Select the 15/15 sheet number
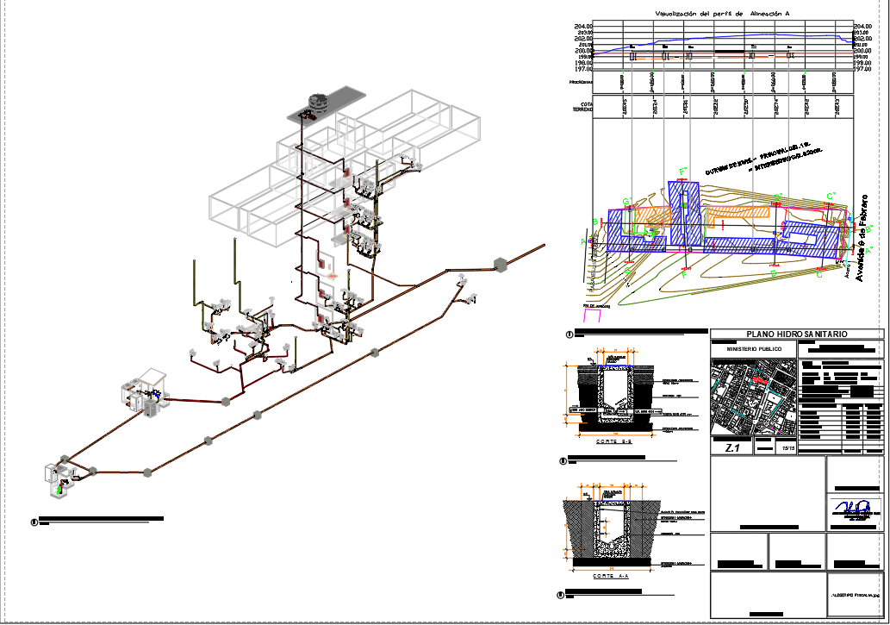This screenshot has width=890, height=625. coord(787,448)
